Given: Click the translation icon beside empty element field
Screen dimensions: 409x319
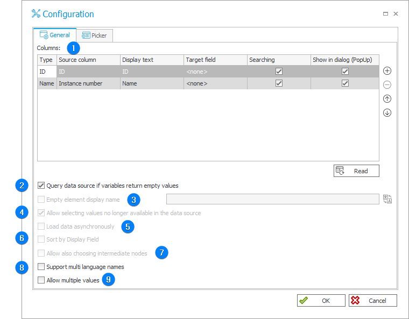Looking at the screenshot, I should (x=387, y=199).
